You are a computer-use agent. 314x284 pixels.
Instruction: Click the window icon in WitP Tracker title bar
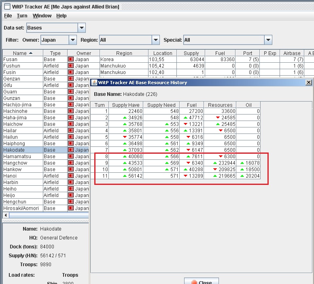[x=7, y=6]
